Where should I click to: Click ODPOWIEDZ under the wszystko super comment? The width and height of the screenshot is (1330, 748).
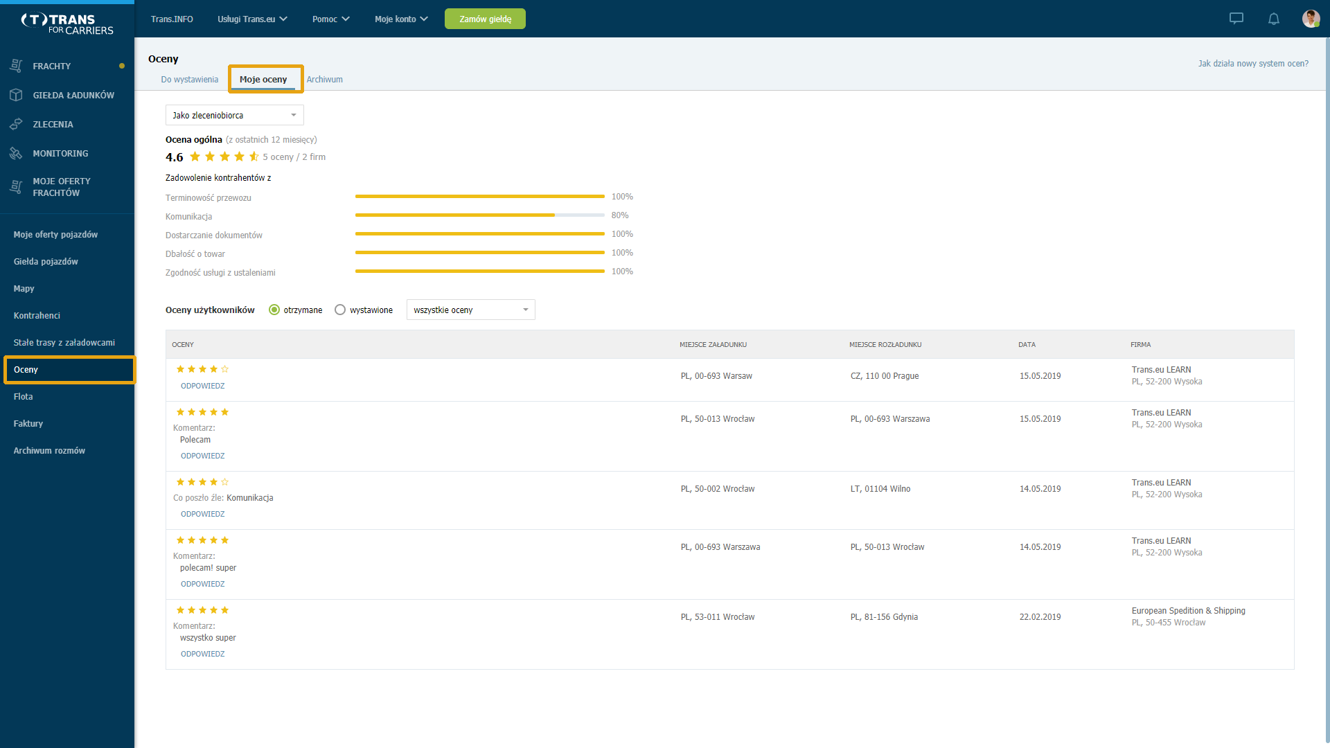(x=202, y=654)
